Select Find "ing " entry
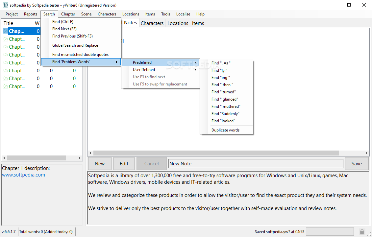 [227, 78]
